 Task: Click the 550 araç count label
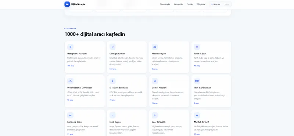(113, 69)
